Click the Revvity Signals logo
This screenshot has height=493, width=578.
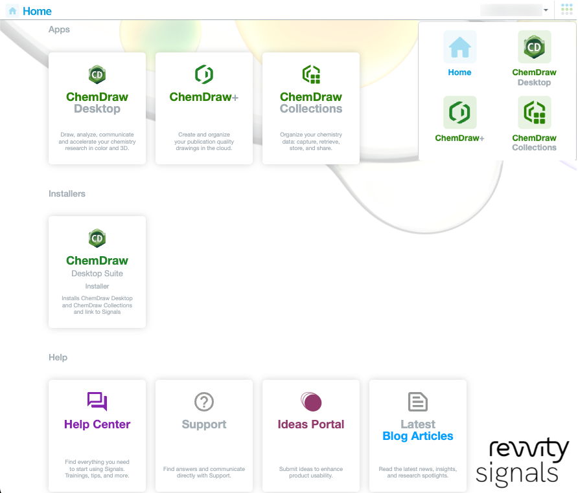[x=521, y=461]
